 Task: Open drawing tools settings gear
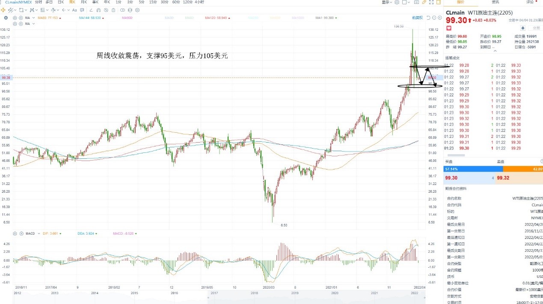(x=137, y=10)
